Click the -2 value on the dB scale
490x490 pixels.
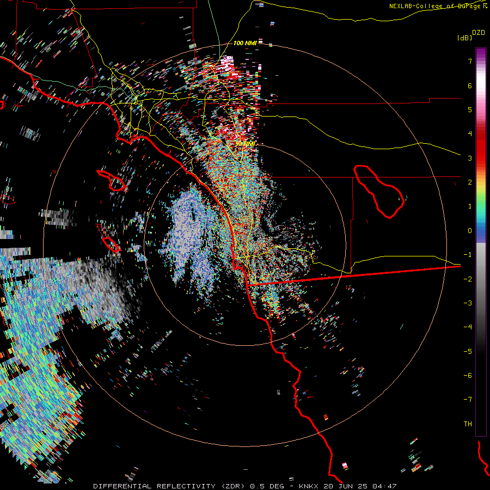click(468, 279)
